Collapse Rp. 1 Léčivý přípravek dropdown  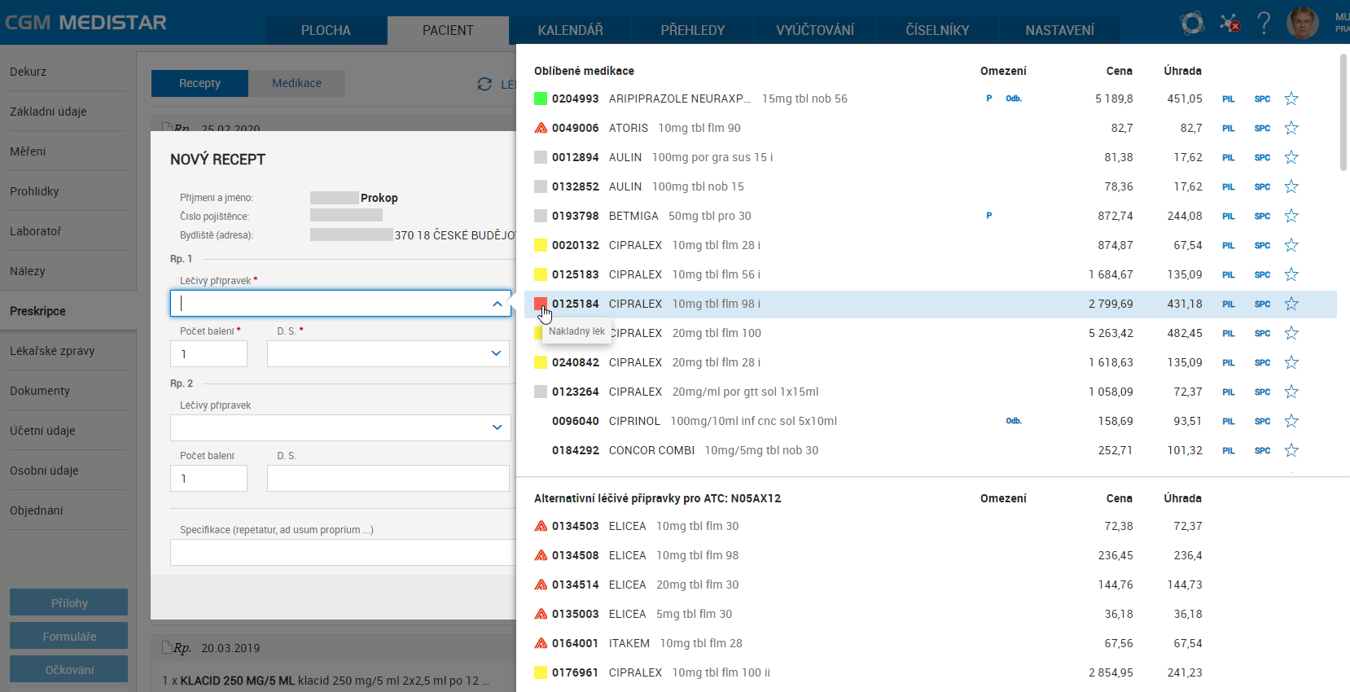(x=497, y=304)
